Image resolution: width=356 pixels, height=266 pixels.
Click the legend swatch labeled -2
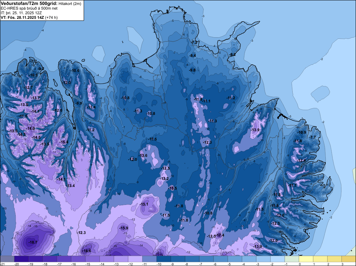click(278, 259)
